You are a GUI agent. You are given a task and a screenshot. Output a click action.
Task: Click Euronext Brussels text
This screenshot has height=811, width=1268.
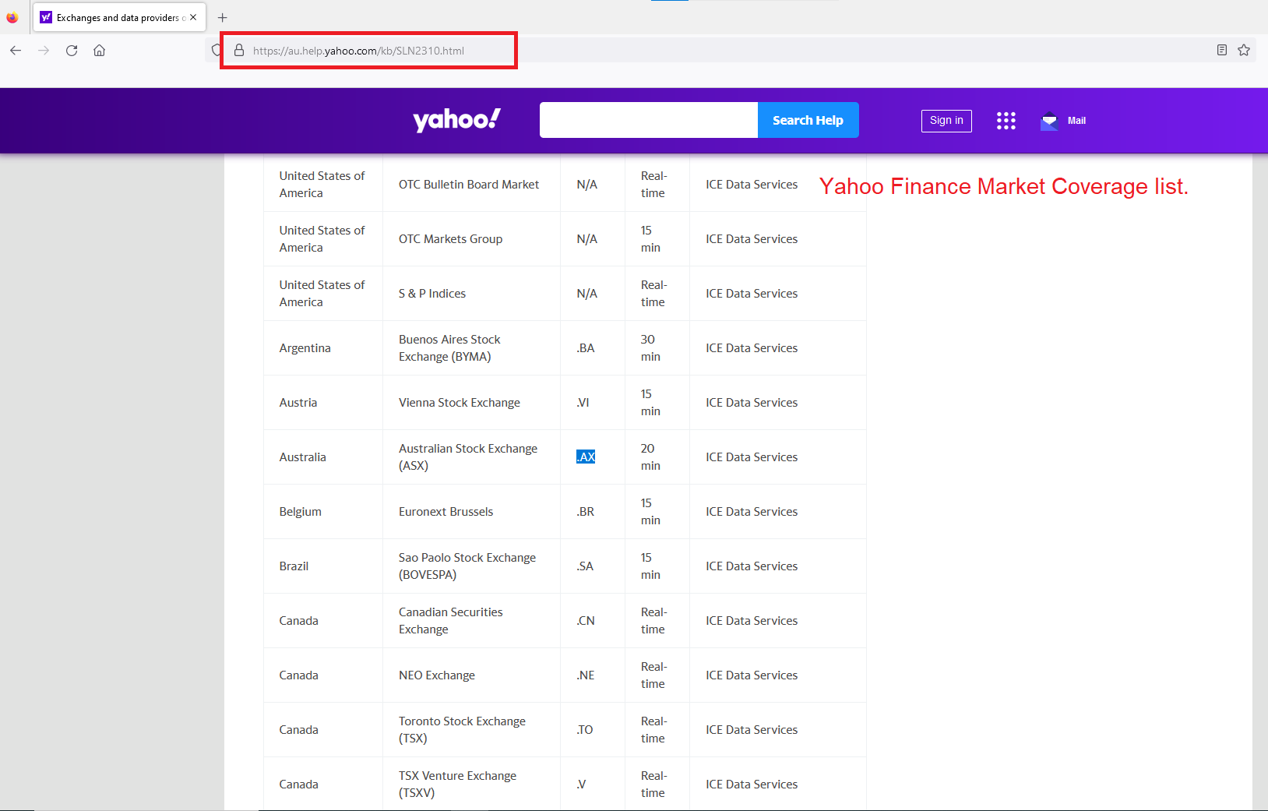[x=446, y=512]
